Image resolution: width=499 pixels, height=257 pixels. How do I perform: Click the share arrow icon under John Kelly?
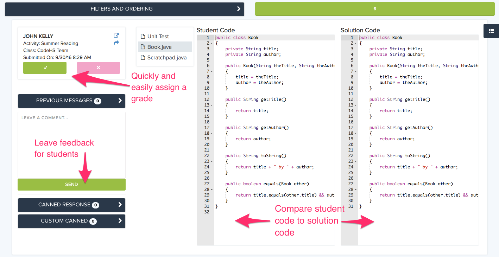tap(116, 43)
